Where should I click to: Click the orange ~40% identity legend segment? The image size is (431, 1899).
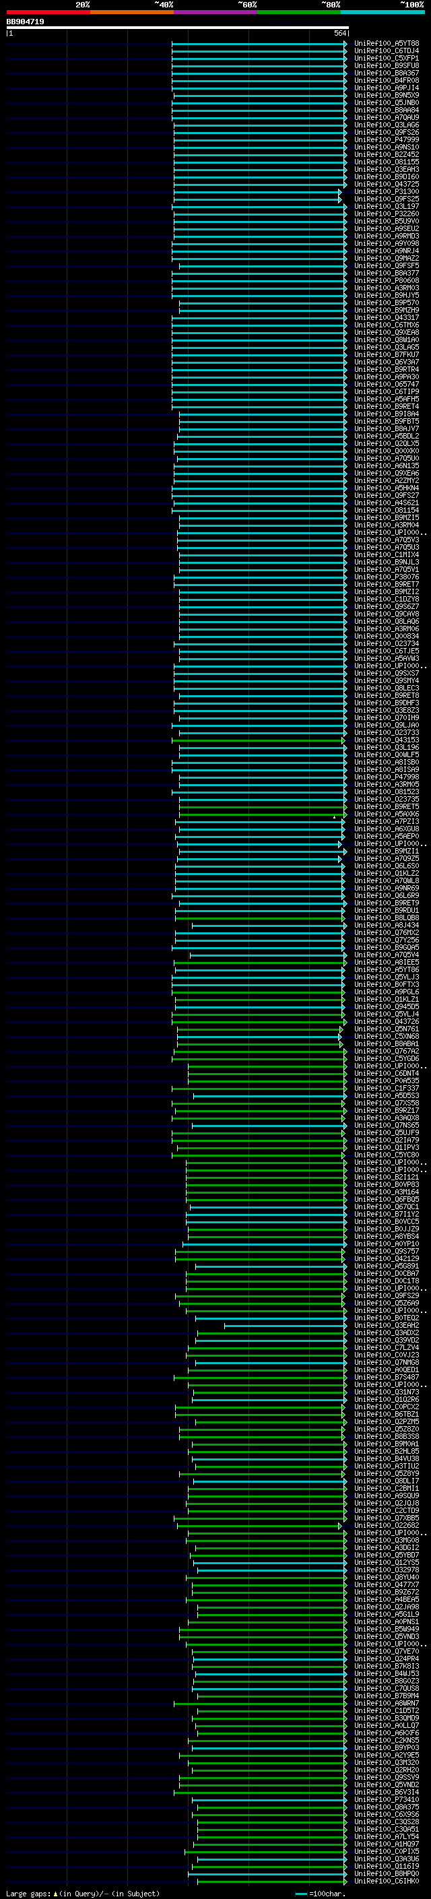132,12
